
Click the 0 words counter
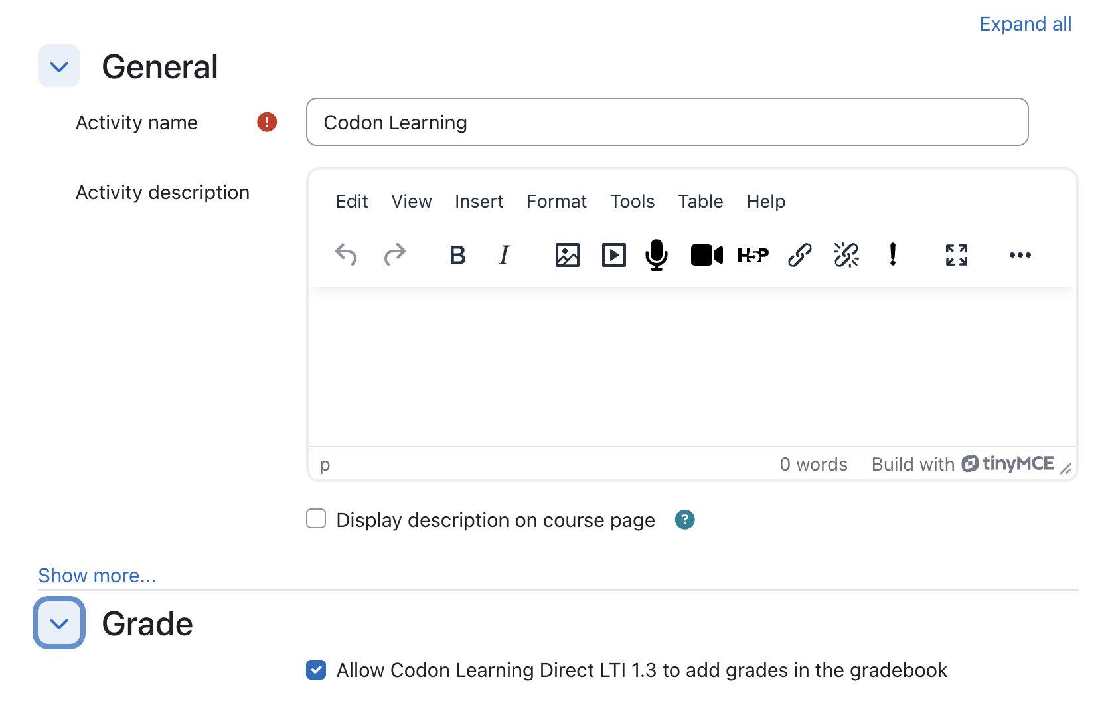tap(813, 464)
